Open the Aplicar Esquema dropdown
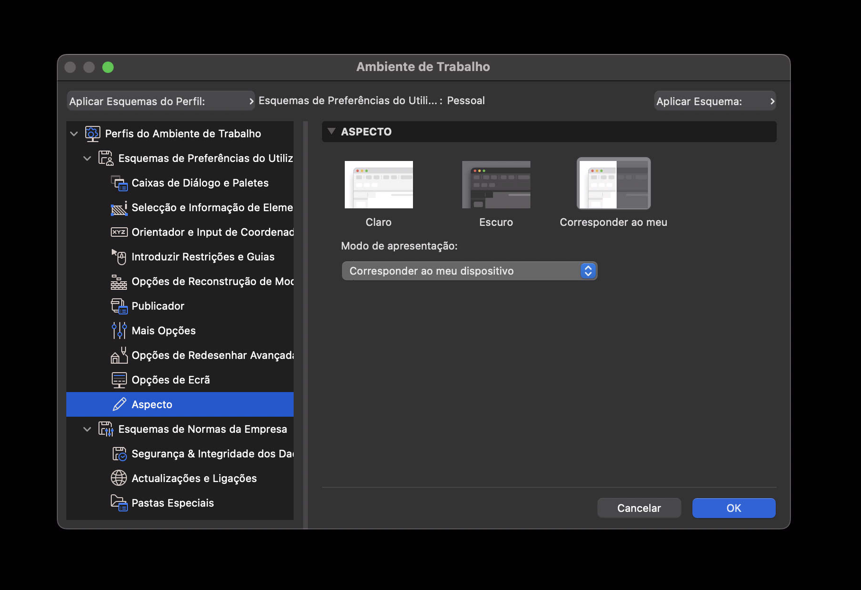 [x=715, y=101]
